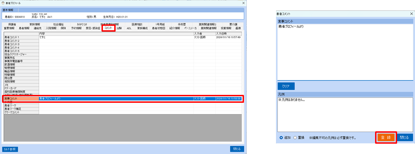Screen dimensions: 415x154
Task: Click 閉じる in the 患者プロフィール window
Action: tap(237, 149)
